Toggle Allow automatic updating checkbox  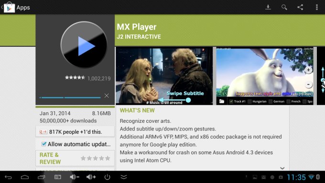(x=44, y=144)
